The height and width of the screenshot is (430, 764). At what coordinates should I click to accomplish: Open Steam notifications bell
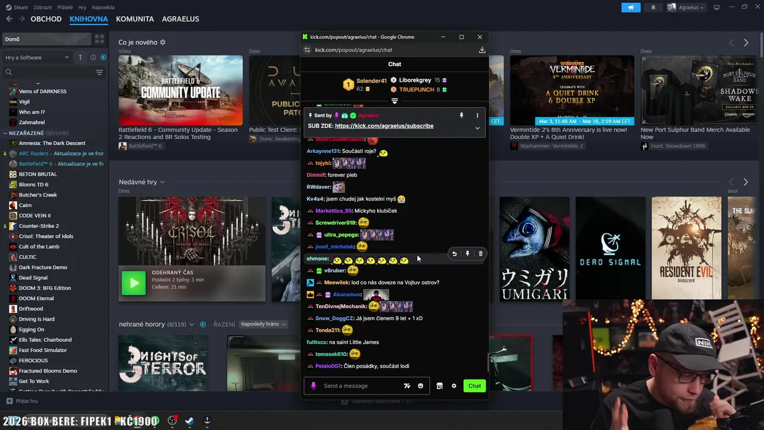coord(653,7)
